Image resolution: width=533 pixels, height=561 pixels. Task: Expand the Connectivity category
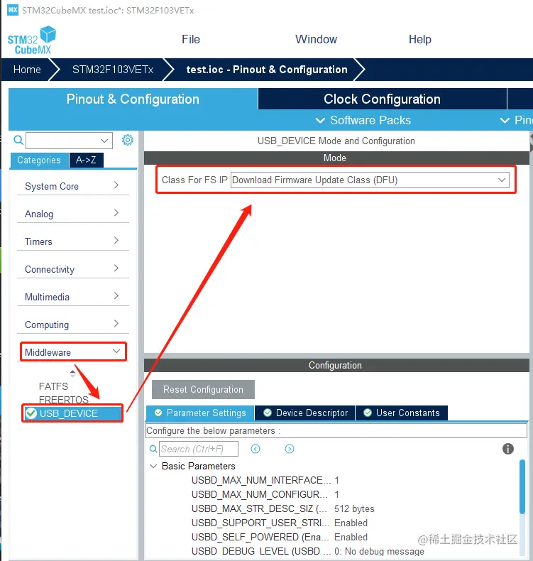click(x=72, y=269)
